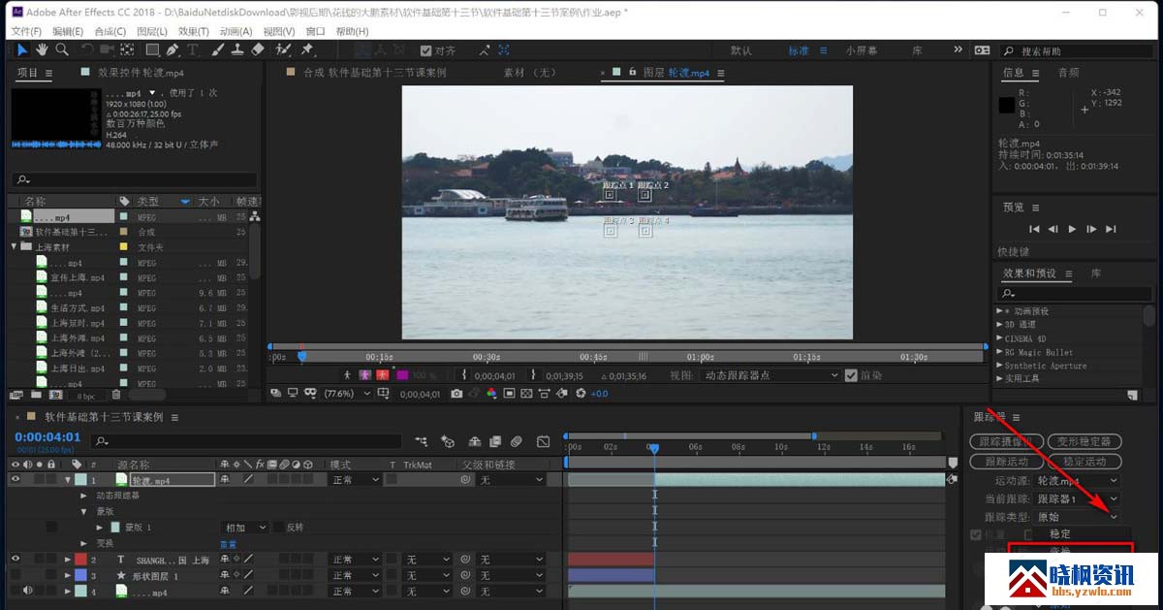Click the channel RGB color circles icon

491,394
